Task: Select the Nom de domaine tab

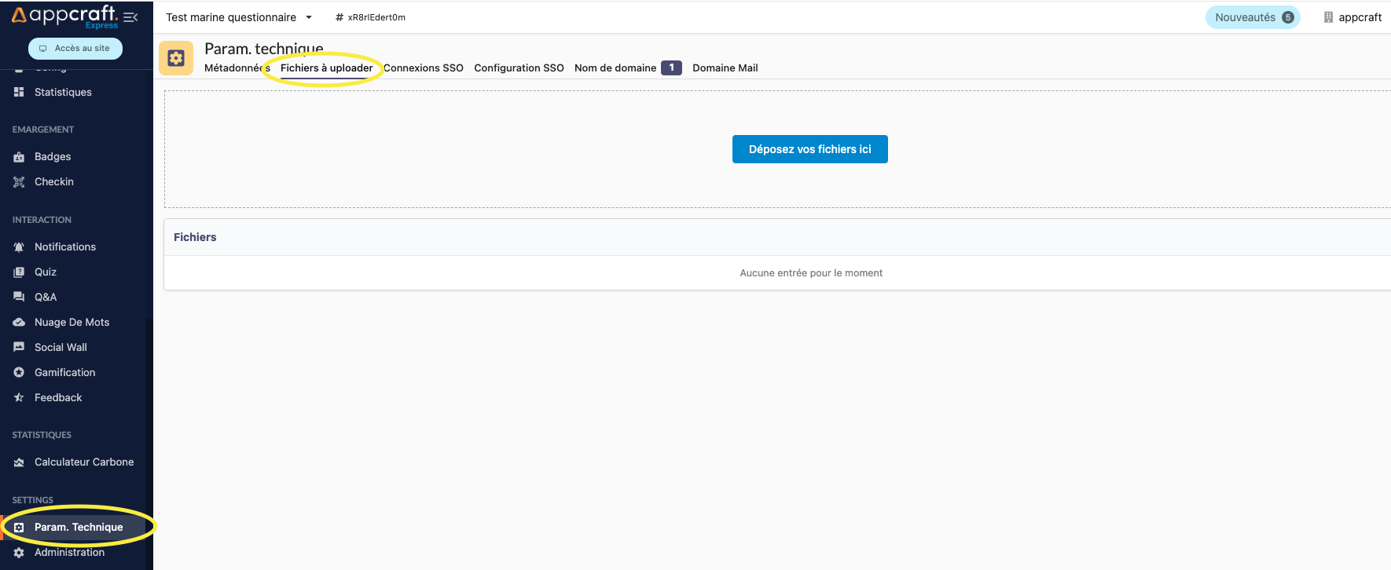Action: coord(615,68)
